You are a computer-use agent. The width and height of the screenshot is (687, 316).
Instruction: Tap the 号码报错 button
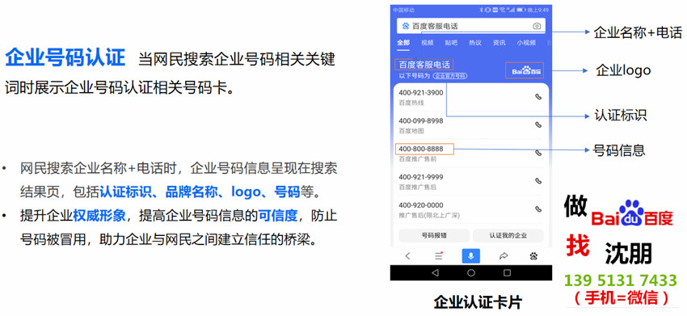434,235
